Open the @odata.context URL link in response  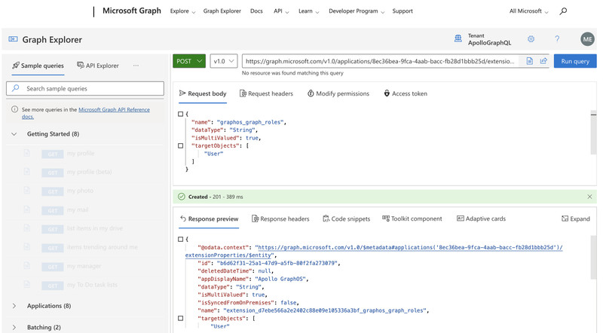coord(409,247)
